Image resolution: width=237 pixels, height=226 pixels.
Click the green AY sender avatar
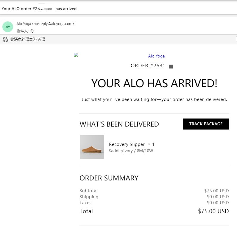point(8,27)
